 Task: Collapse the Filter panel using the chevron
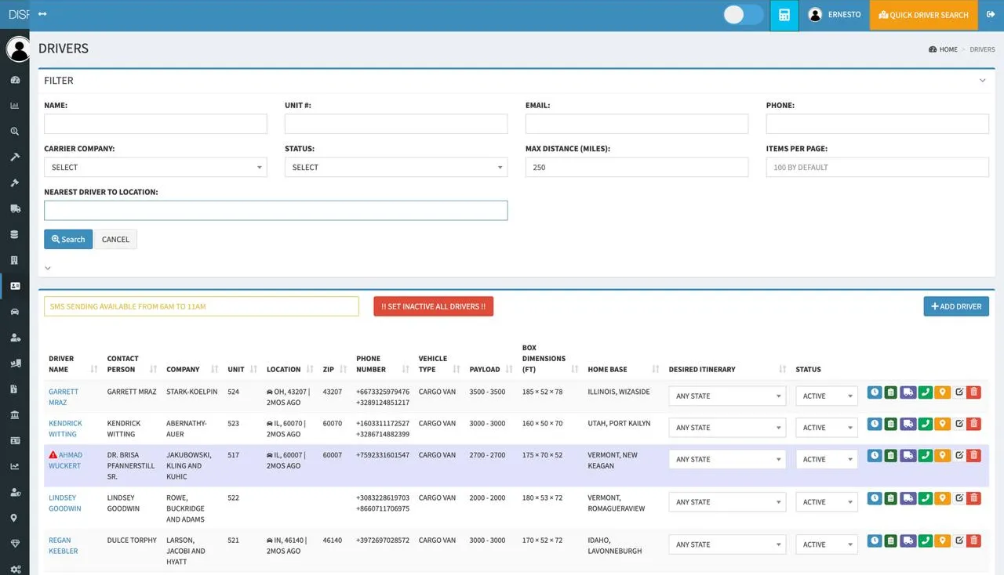point(982,81)
